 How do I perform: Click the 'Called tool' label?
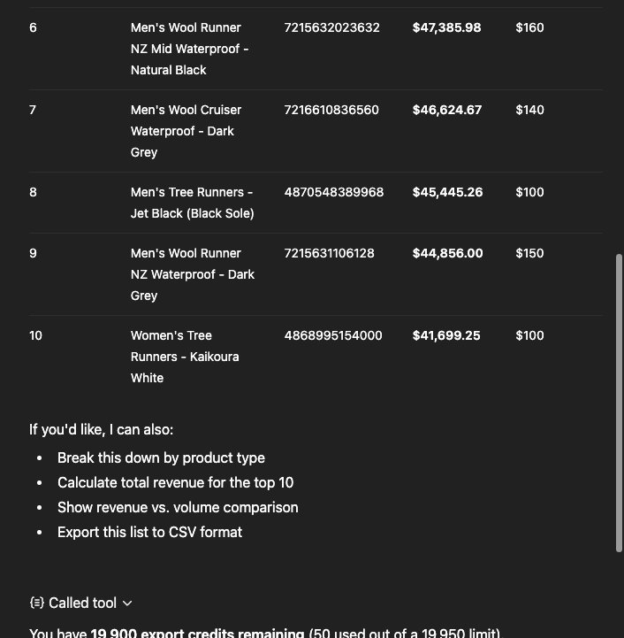click(x=82, y=603)
